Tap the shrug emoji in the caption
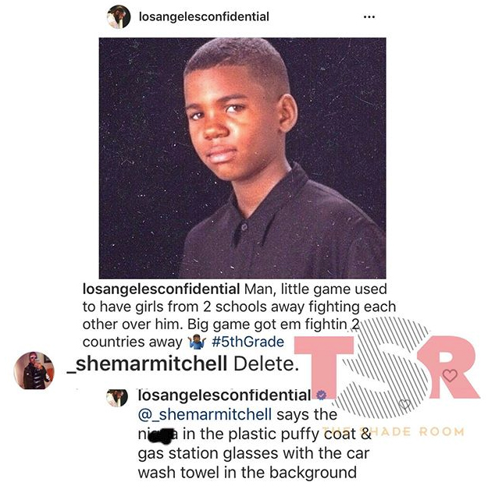Image resolution: width=488 pixels, height=500 pixels. click(196, 342)
